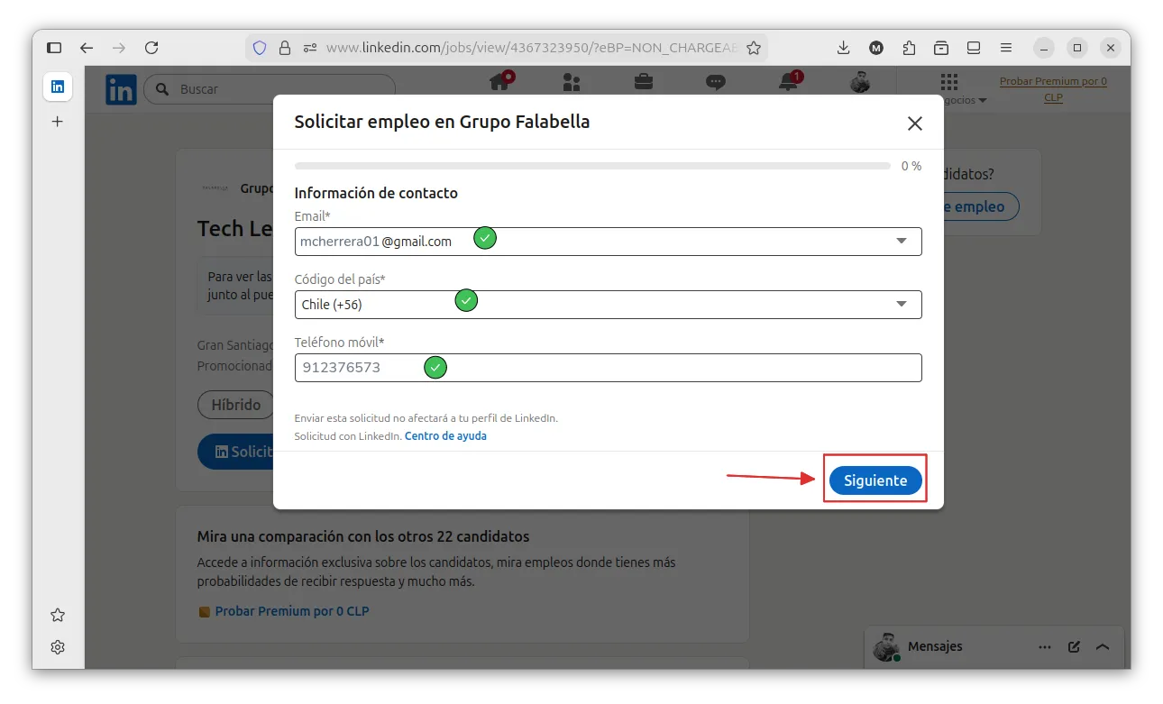Open the browser downloads icon

click(843, 47)
